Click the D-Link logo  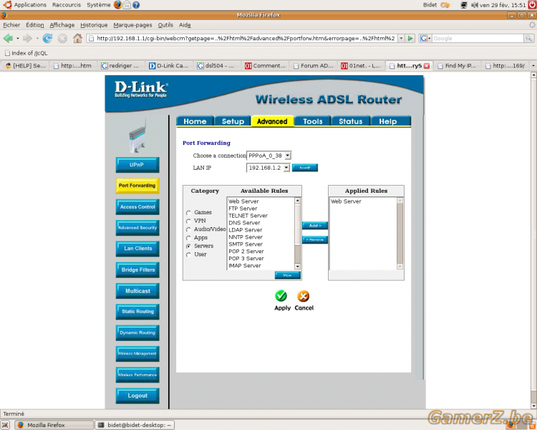pyautogui.click(x=141, y=90)
